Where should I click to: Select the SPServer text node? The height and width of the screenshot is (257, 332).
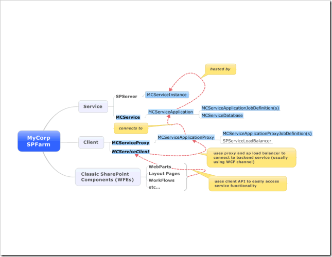(x=127, y=97)
